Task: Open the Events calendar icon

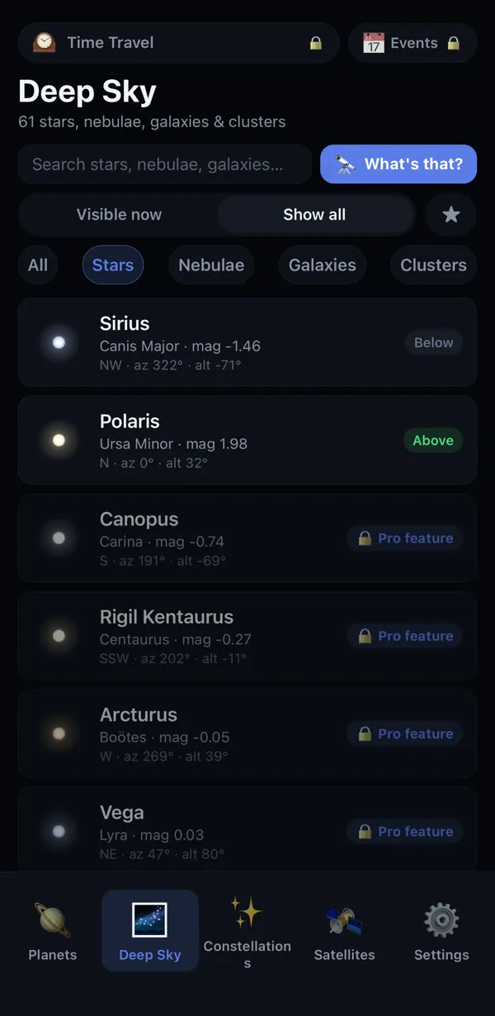Action: point(374,43)
